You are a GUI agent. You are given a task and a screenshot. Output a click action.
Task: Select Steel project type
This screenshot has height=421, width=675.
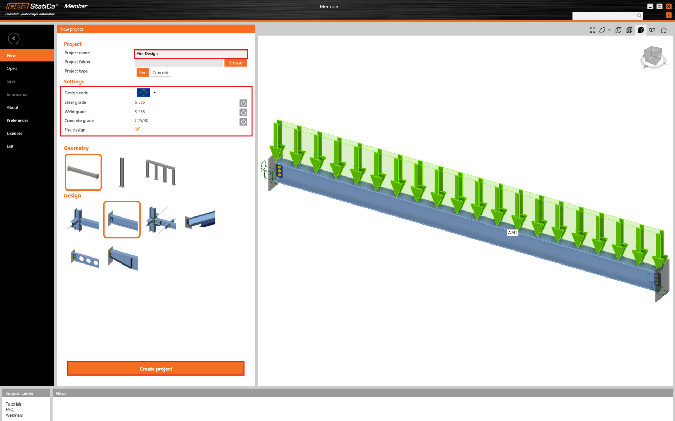pos(143,73)
